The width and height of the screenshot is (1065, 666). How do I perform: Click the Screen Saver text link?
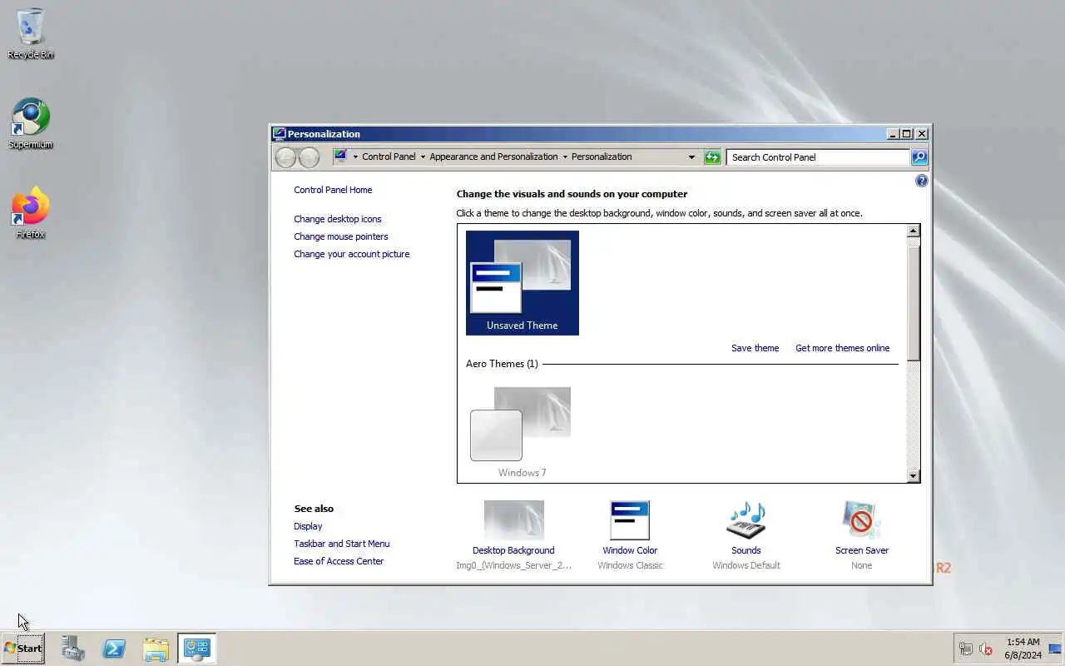pyautogui.click(x=862, y=550)
